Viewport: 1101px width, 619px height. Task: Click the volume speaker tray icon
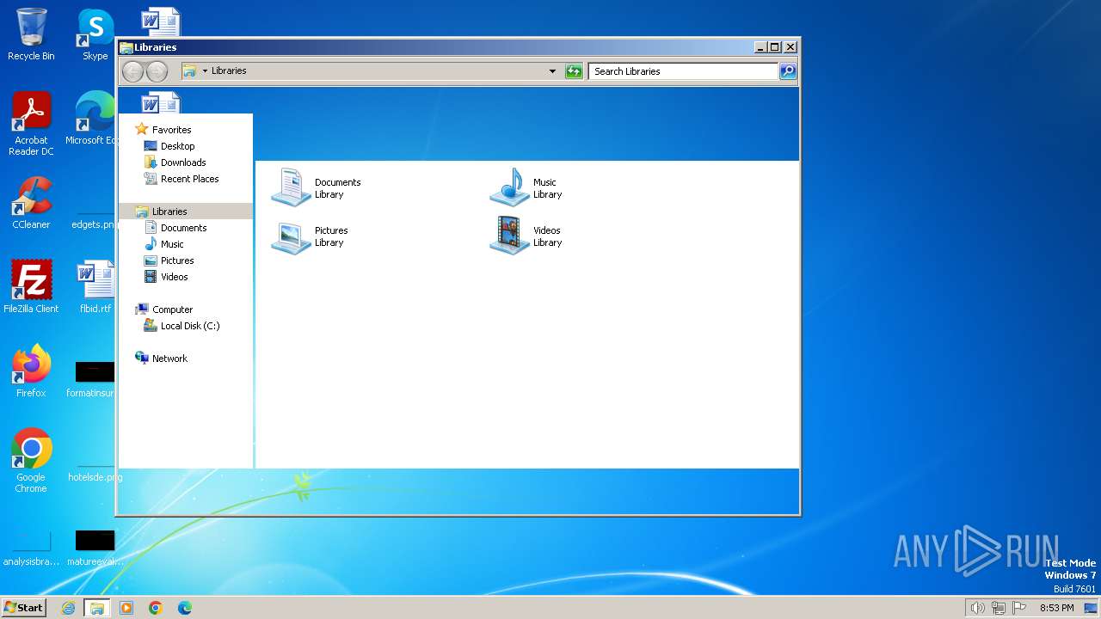[x=977, y=608]
